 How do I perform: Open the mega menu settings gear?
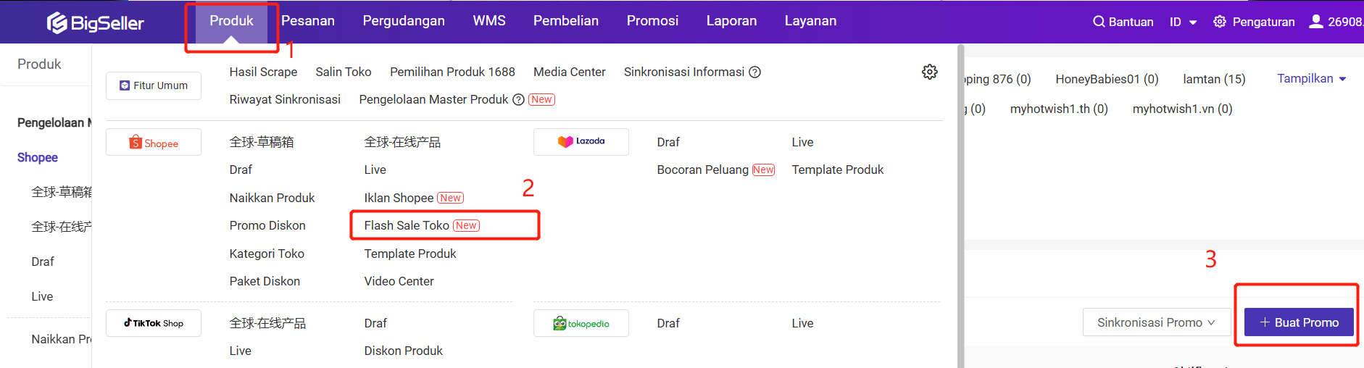930,72
